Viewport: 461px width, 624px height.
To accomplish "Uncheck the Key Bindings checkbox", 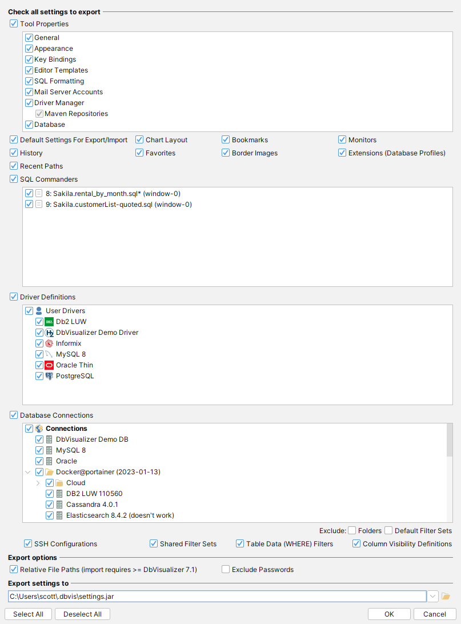I will [29, 59].
